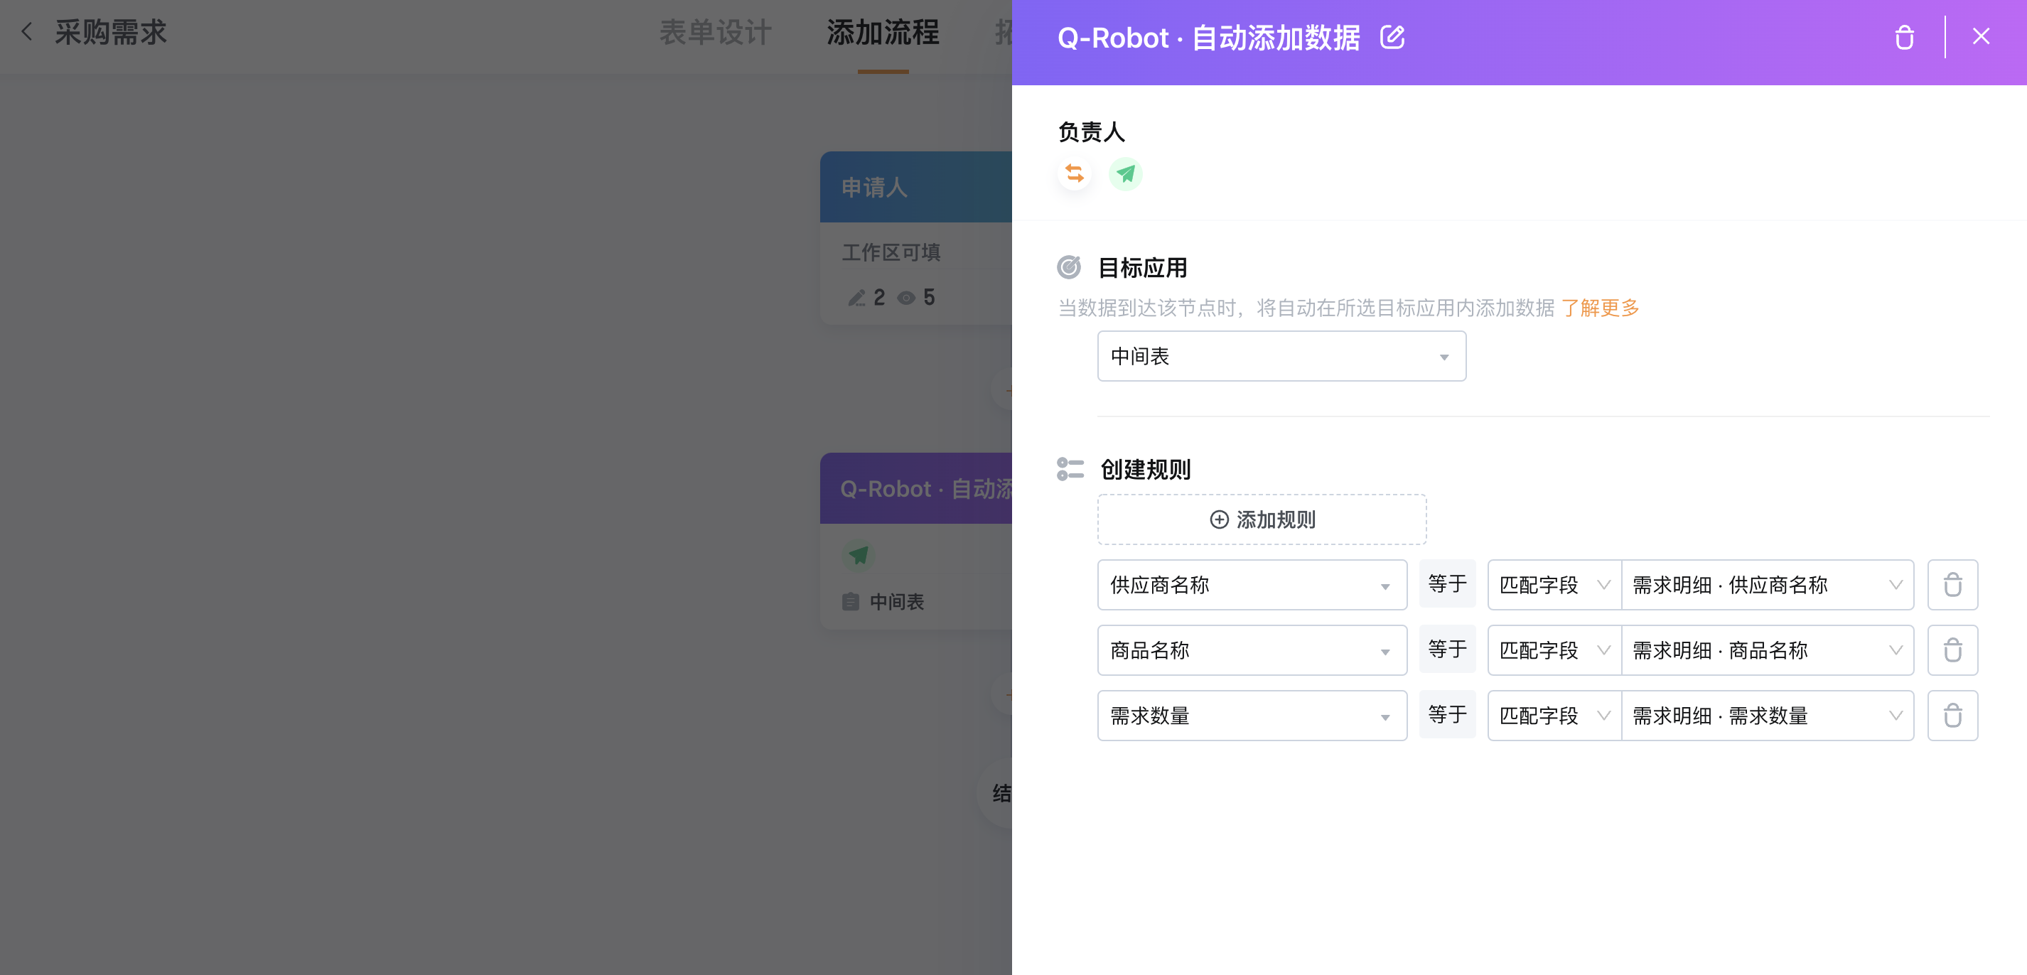Viewport: 2027px width, 975px height.
Task: Open the 了解更多 link
Action: pos(1600,308)
